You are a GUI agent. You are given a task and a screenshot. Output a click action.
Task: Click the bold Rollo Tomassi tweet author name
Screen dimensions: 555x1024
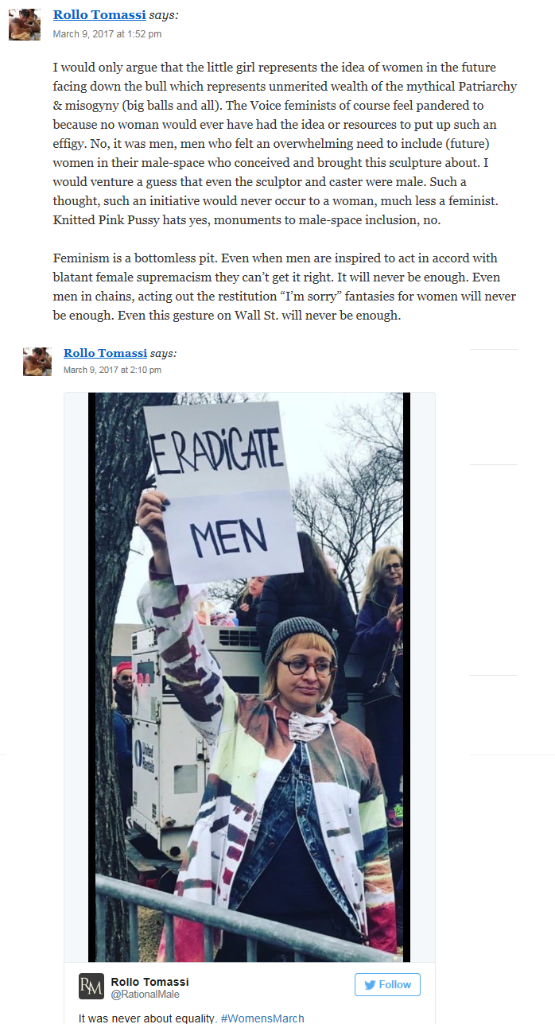149,982
